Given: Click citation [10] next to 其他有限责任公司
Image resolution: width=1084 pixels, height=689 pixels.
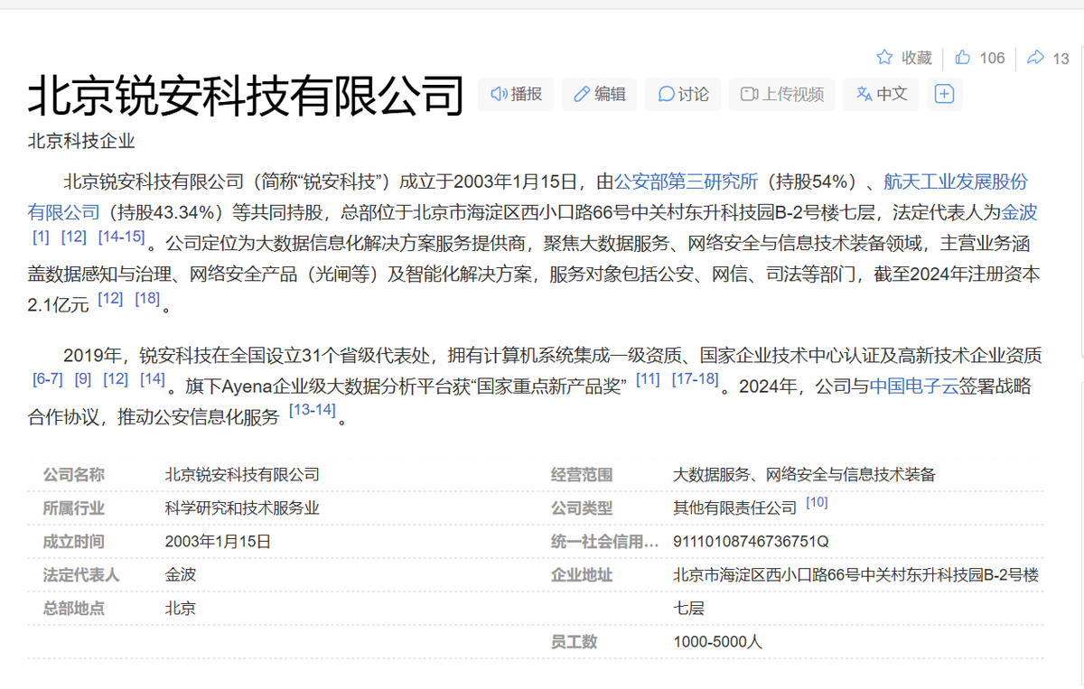Looking at the screenshot, I should pyautogui.click(x=817, y=501).
